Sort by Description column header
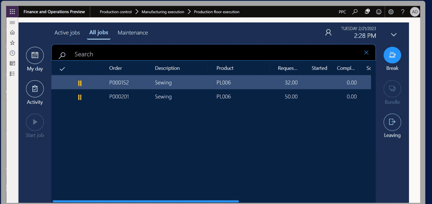The width and height of the screenshot is (432, 204). click(x=167, y=68)
